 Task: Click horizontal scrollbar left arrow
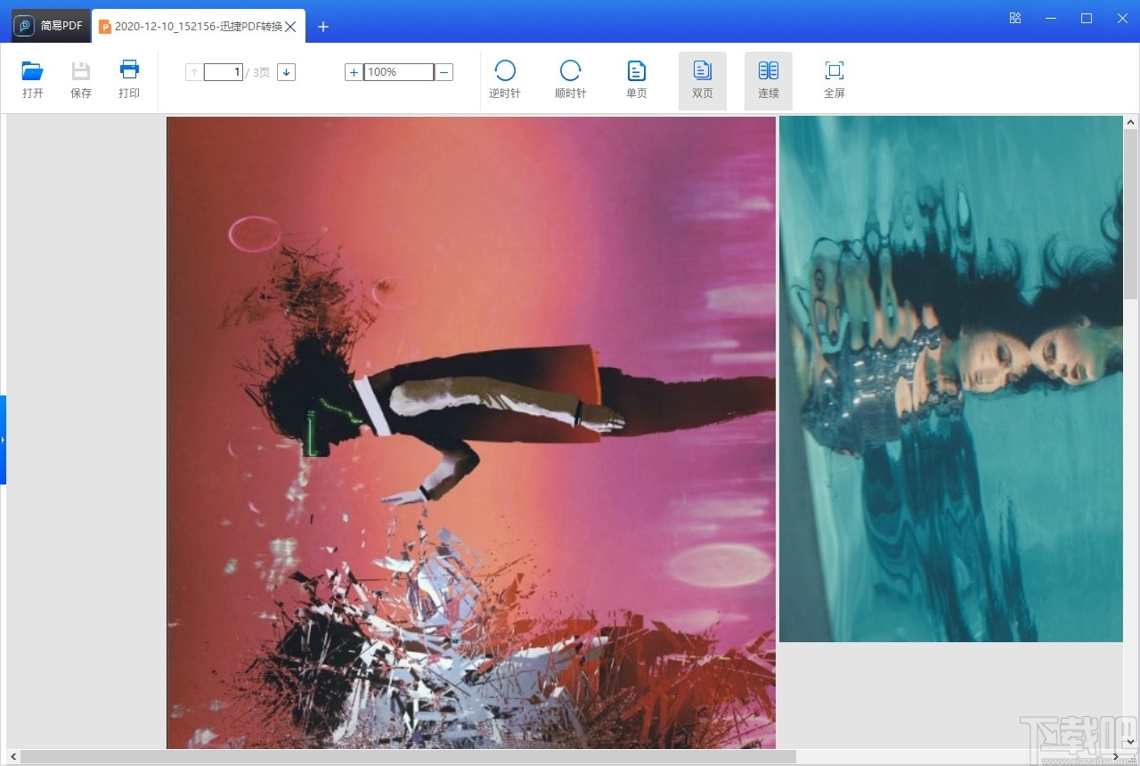(12, 757)
